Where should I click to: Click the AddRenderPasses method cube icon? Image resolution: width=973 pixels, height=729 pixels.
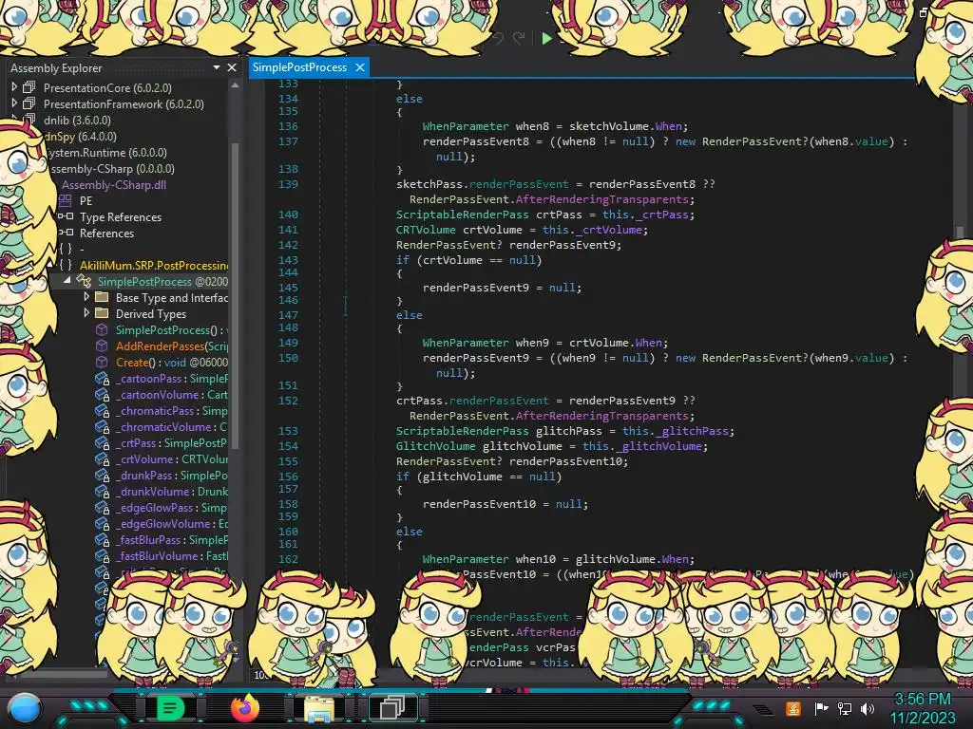[x=102, y=346]
